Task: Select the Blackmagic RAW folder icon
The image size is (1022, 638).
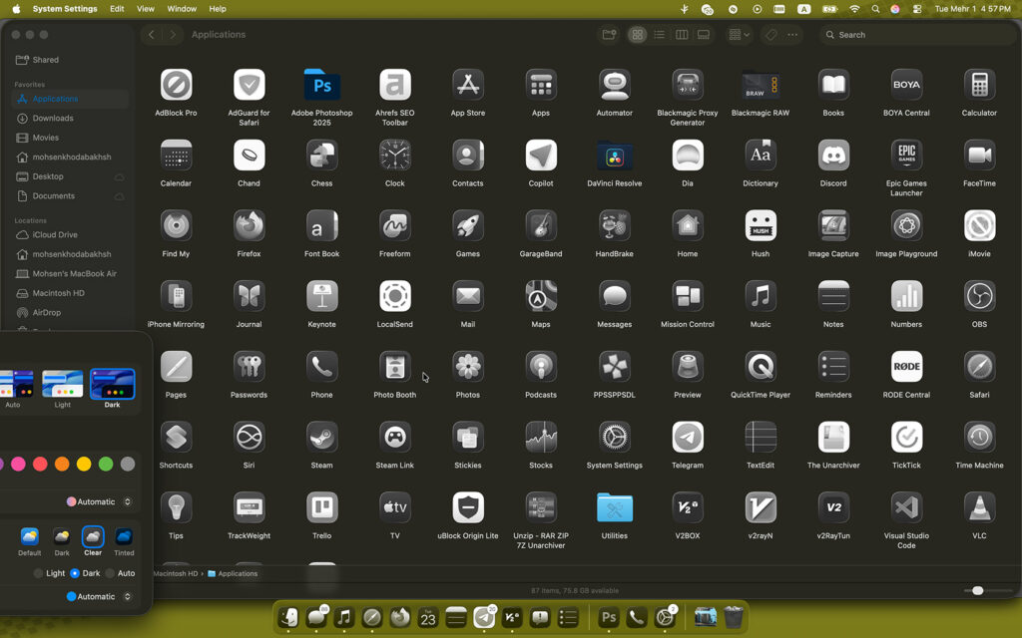Action: tap(760, 86)
